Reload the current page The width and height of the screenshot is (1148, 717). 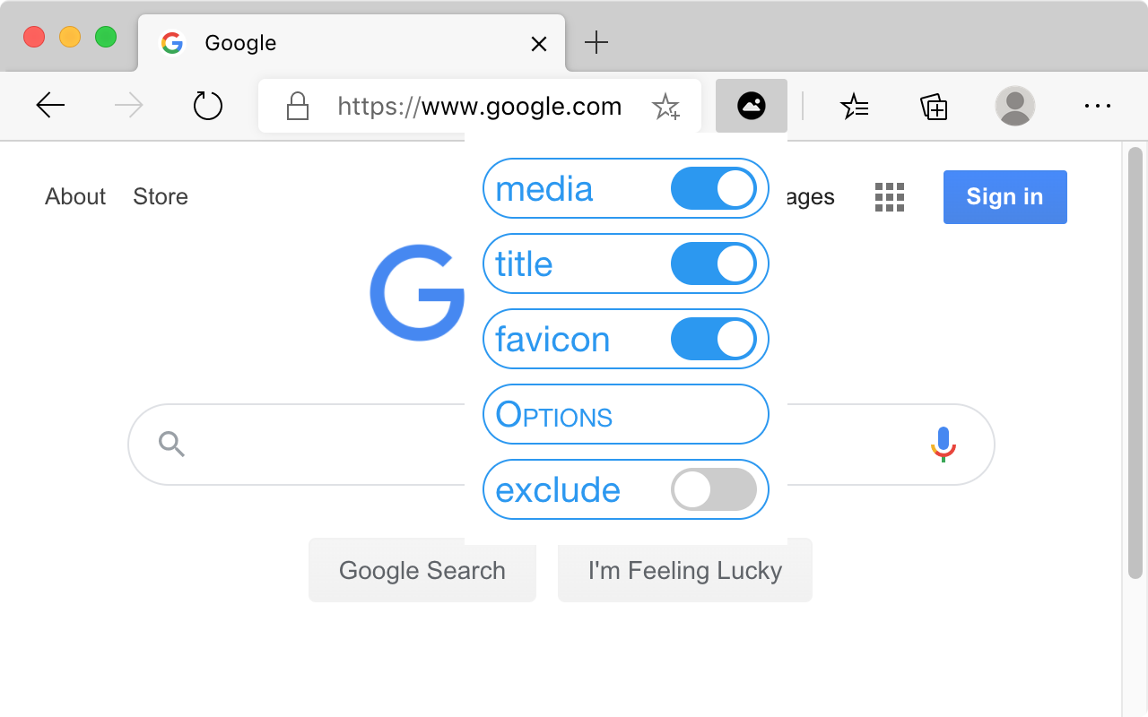click(207, 107)
